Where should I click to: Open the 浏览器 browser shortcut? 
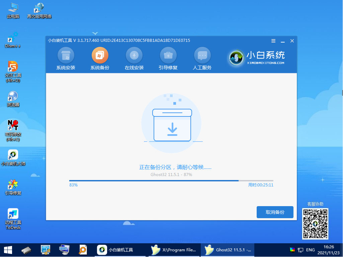(x=12, y=99)
